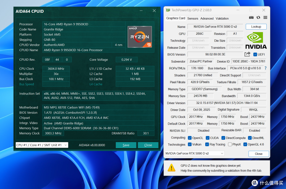Toggle the Vulkan checkbox
286x189 pixels.
click(190, 144)
